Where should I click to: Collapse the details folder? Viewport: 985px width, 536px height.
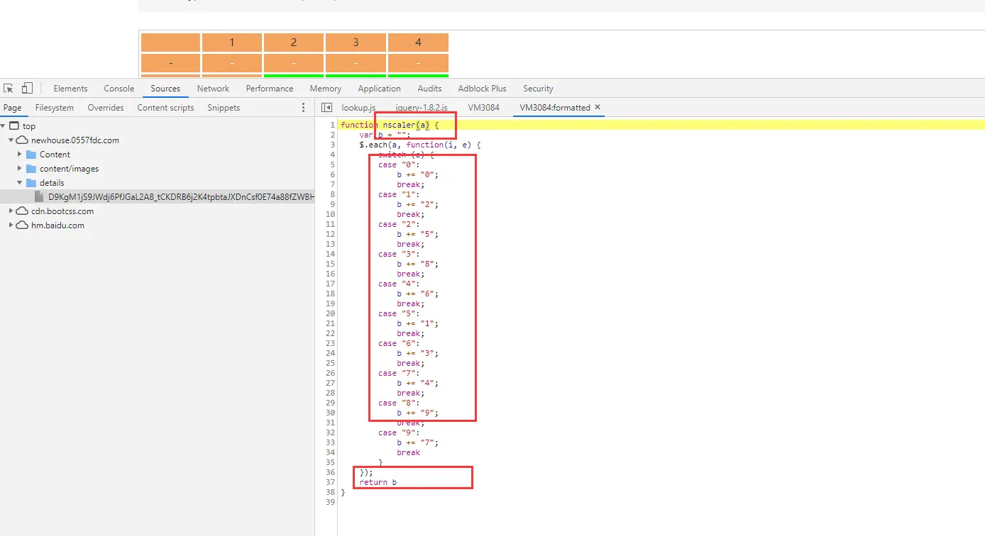click(21, 183)
